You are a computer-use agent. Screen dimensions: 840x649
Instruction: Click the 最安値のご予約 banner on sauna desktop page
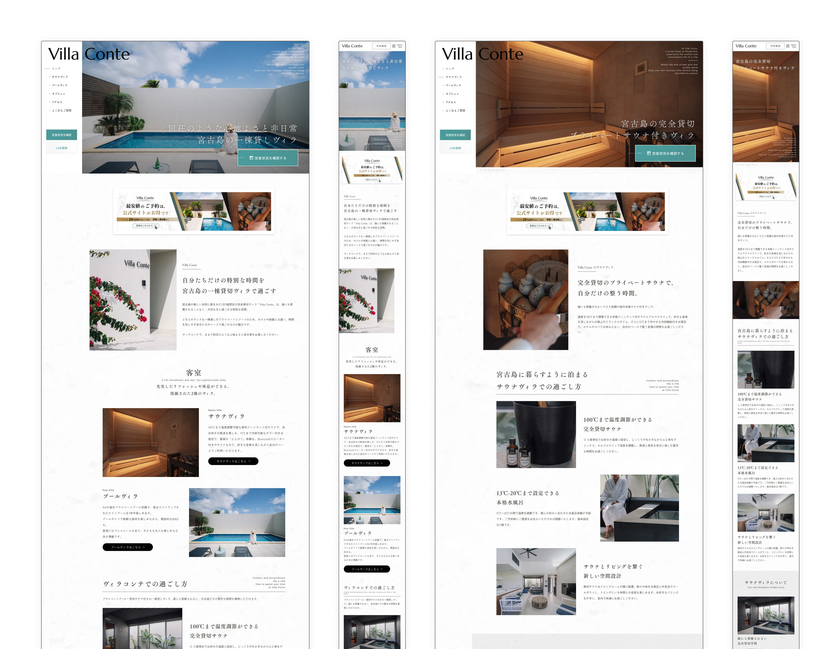[587, 211]
